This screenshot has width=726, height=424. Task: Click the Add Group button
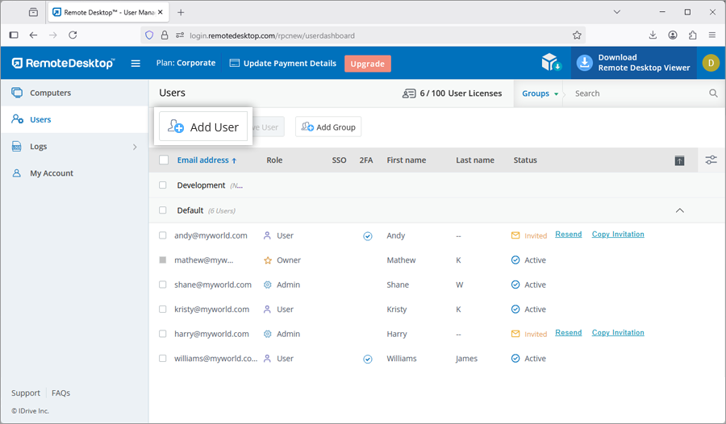tap(328, 127)
